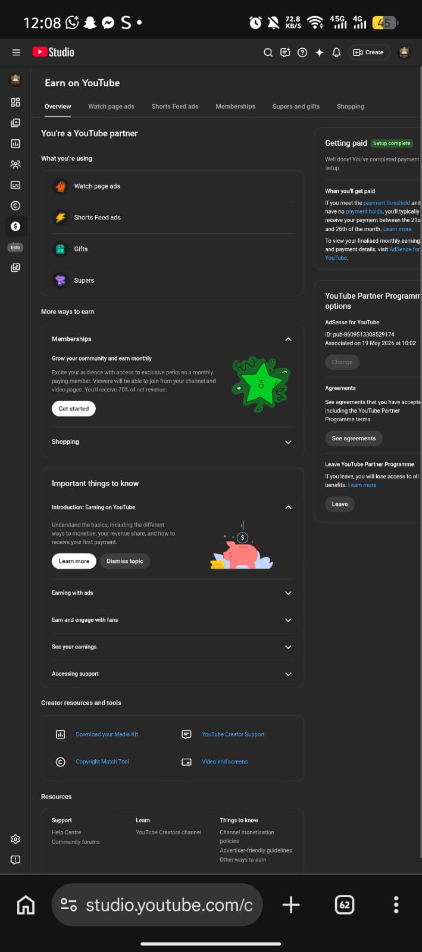Image resolution: width=422 pixels, height=952 pixels.
Task: Expand the See your earnings topic
Action: tap(172, 647)
